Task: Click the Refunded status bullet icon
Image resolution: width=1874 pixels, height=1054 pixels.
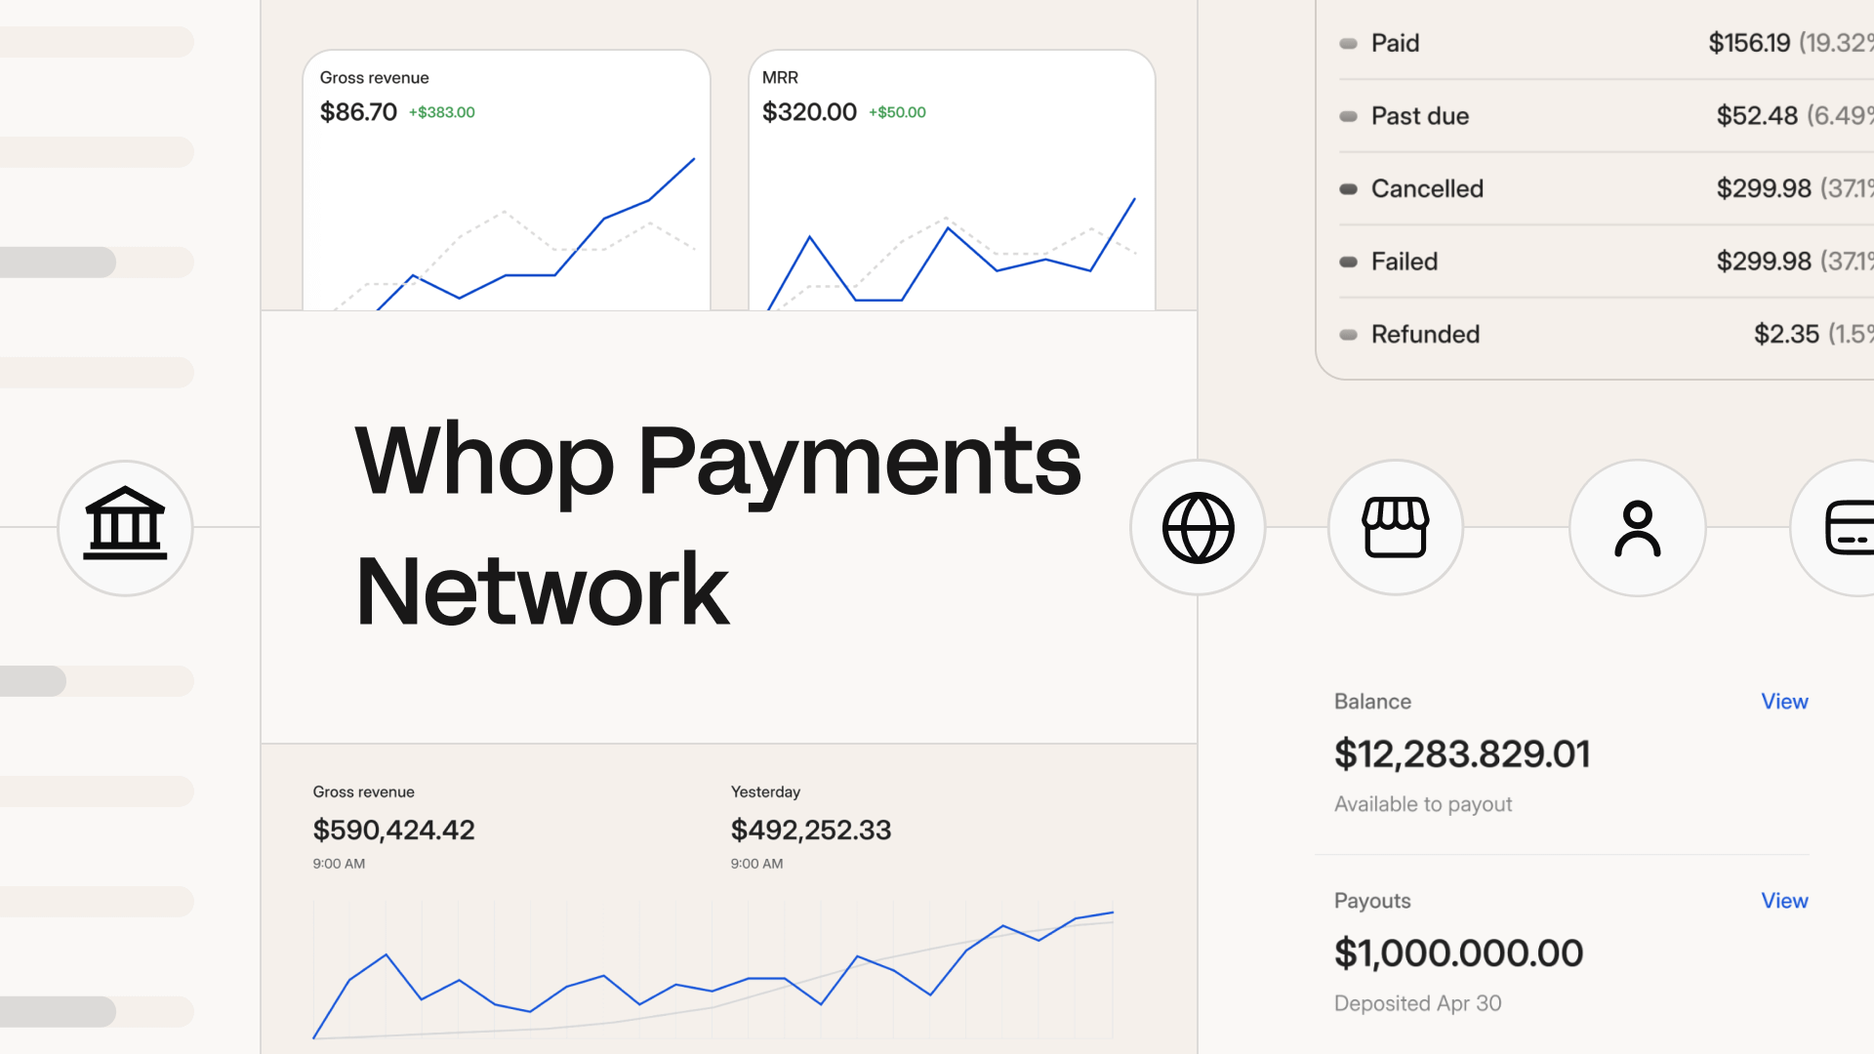Action: pyautogui.click(x=1347, y=334)
